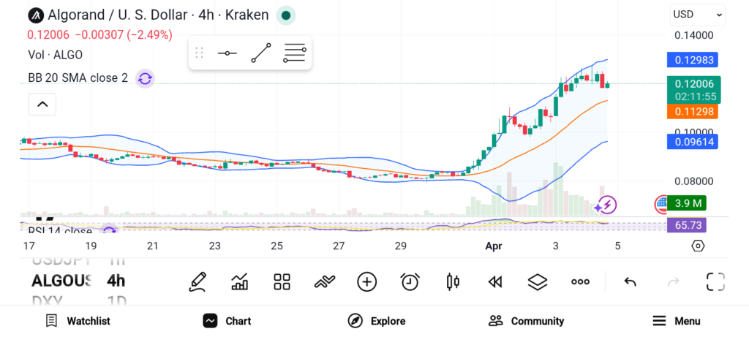Open the indicators chart icon

[240, 281]
